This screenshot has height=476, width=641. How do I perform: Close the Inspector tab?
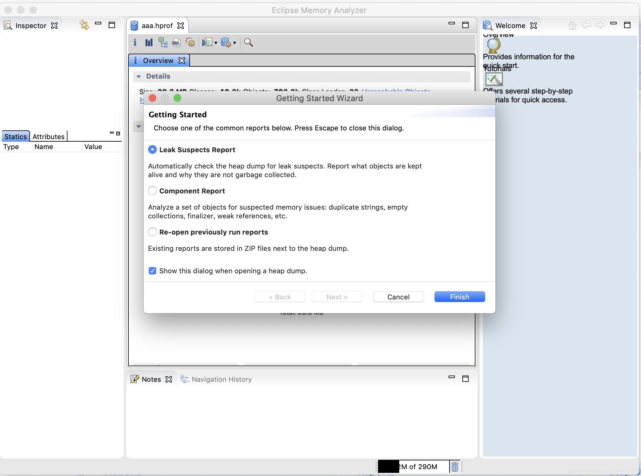click(x=54, y=26)
